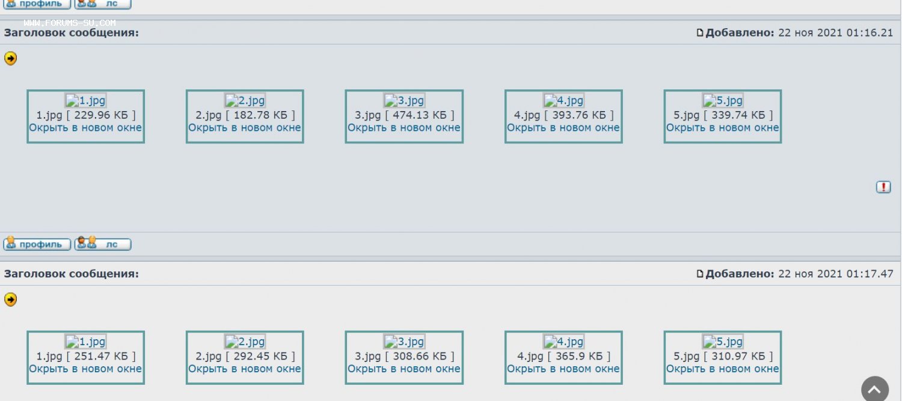Open the profile button below the 01:16.21 post
902x401 pixels.
[37, 244]
